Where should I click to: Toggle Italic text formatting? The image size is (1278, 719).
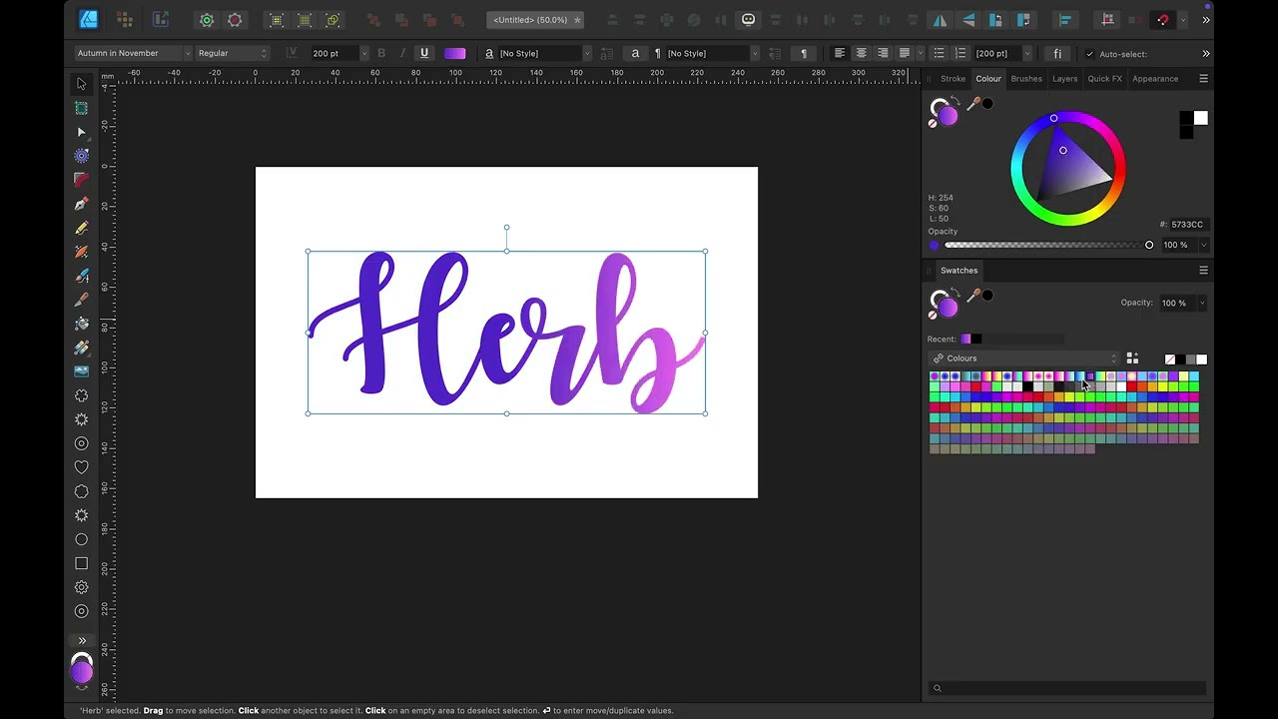tap(402, 53)
